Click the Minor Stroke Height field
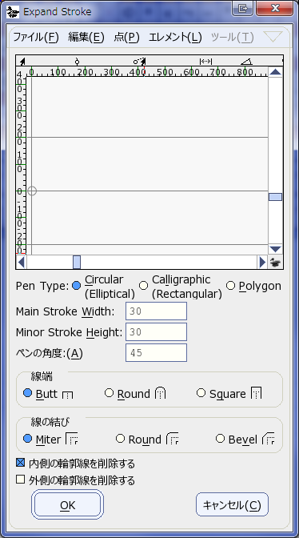Viewport: 299px width, 538px height. point(156,331)
